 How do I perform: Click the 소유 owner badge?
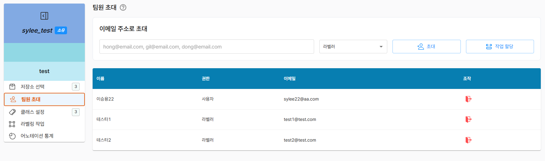point(61,30)
